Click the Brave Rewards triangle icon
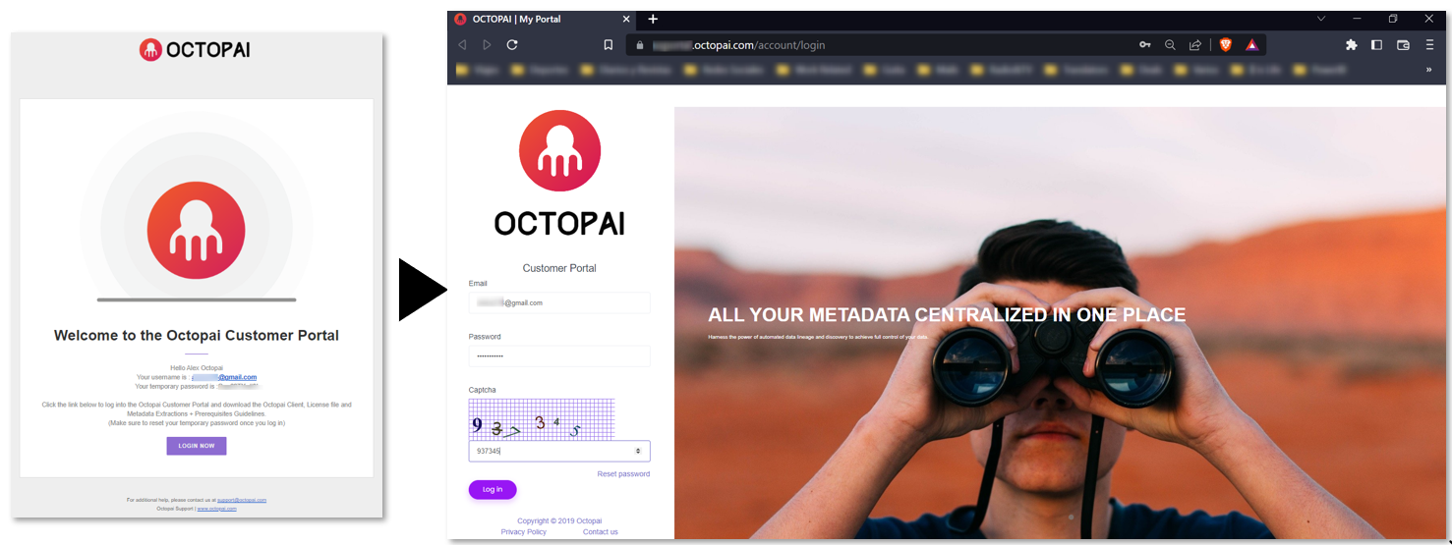Image resolution: width=1452 pixels, height=545 pixels. [x=1251, y=45]
